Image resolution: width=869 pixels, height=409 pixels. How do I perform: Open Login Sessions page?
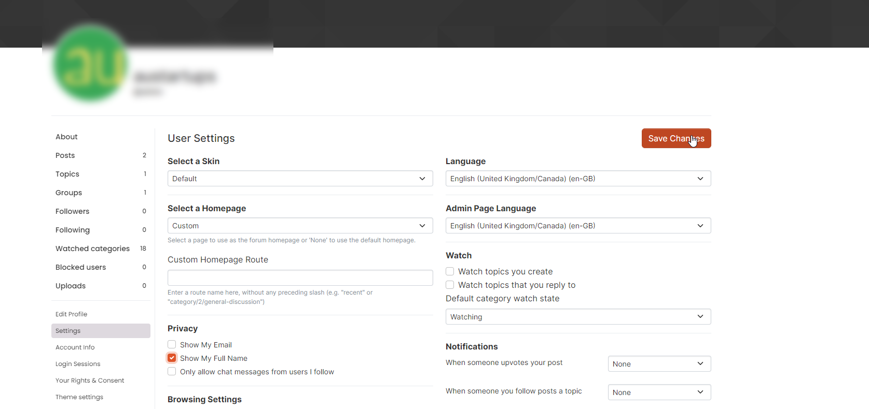coord(78,364)
